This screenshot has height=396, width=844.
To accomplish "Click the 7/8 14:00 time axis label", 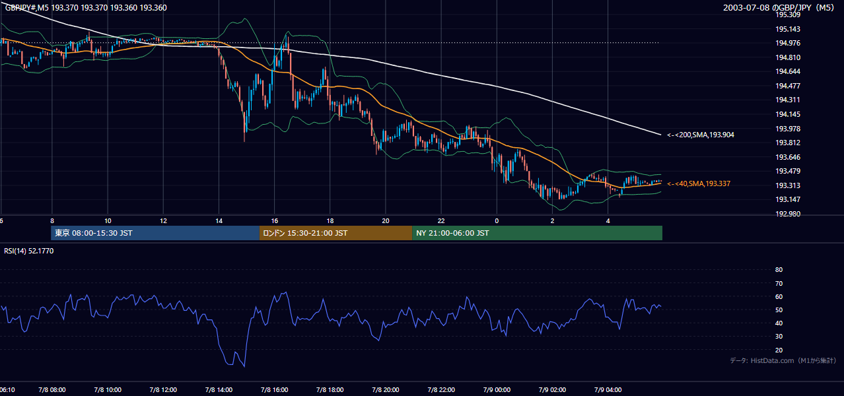I will [219, 390].
